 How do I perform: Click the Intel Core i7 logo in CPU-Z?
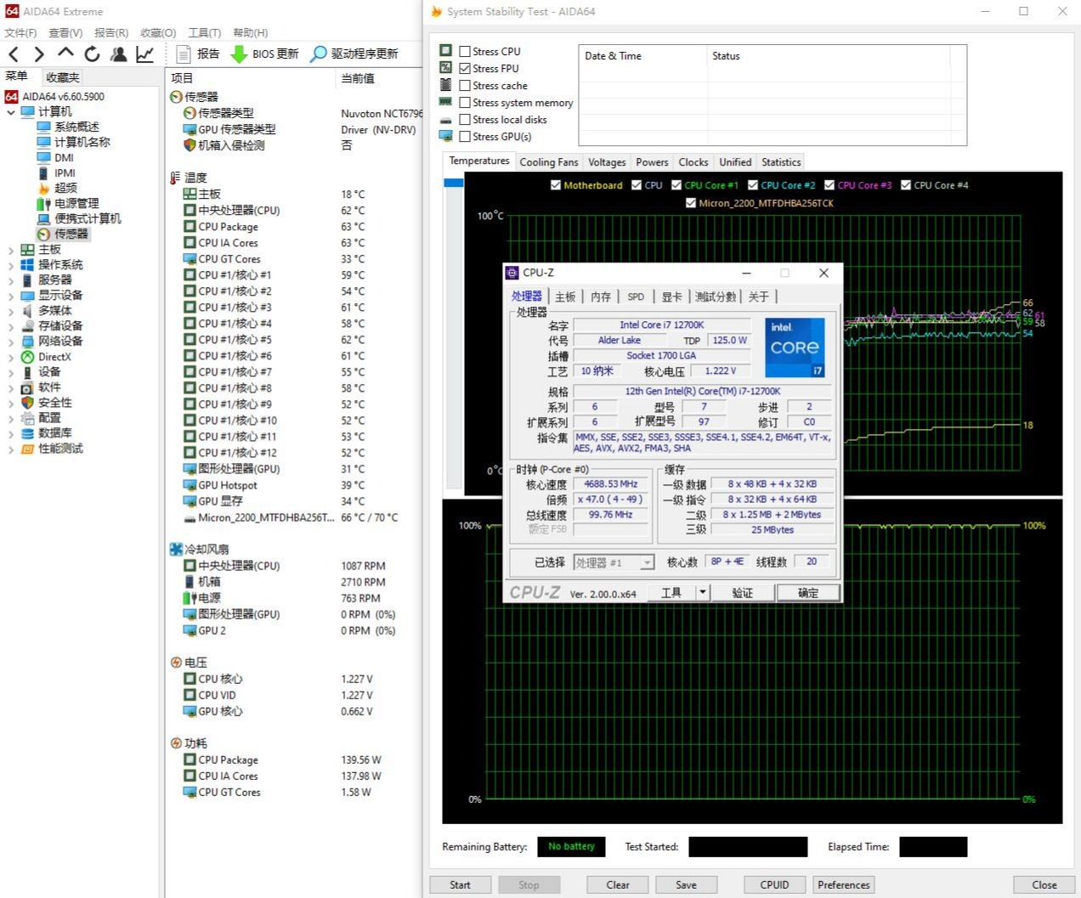pyautogui.click(x=795, y=347)
